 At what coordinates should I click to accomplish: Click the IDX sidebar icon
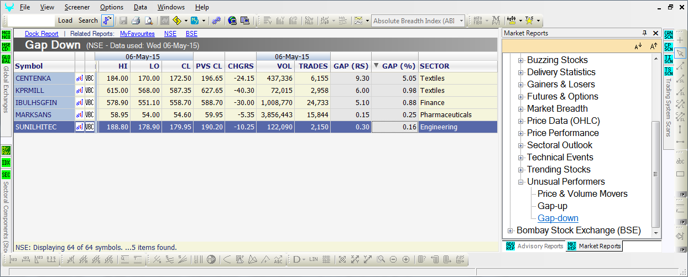(x=6, y=163)
